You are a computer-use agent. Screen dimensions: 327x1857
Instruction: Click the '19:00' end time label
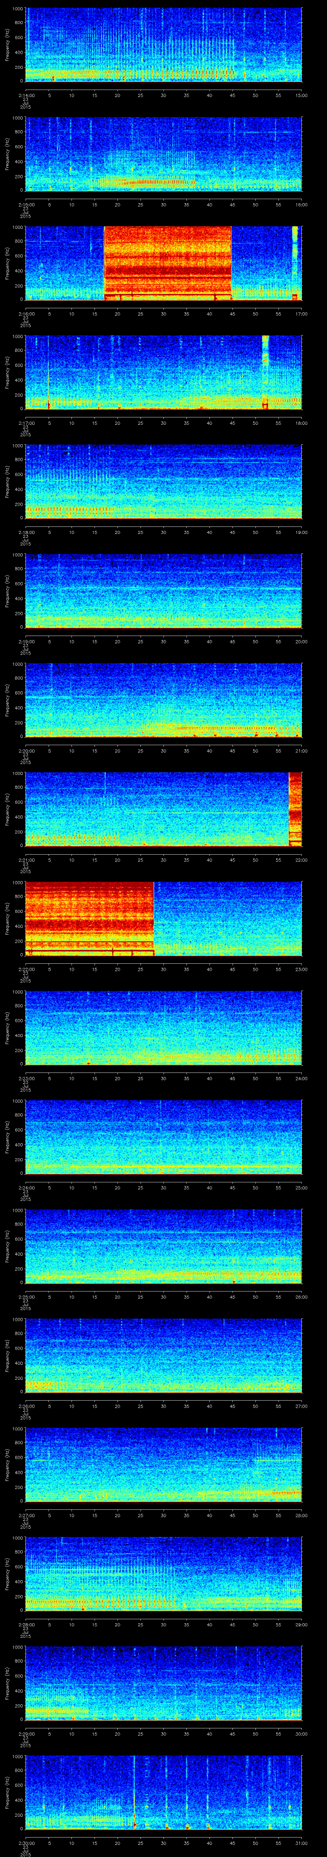pos(301,532)
